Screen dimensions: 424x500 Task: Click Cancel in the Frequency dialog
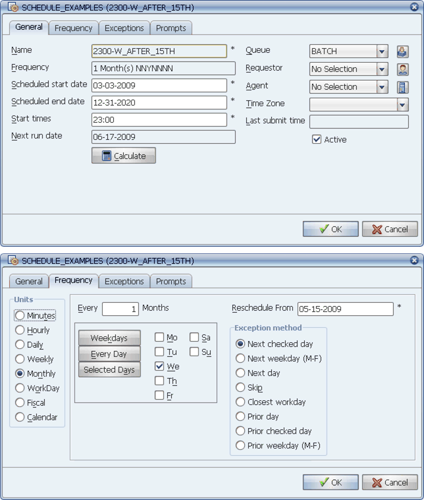tap(390, 482)
